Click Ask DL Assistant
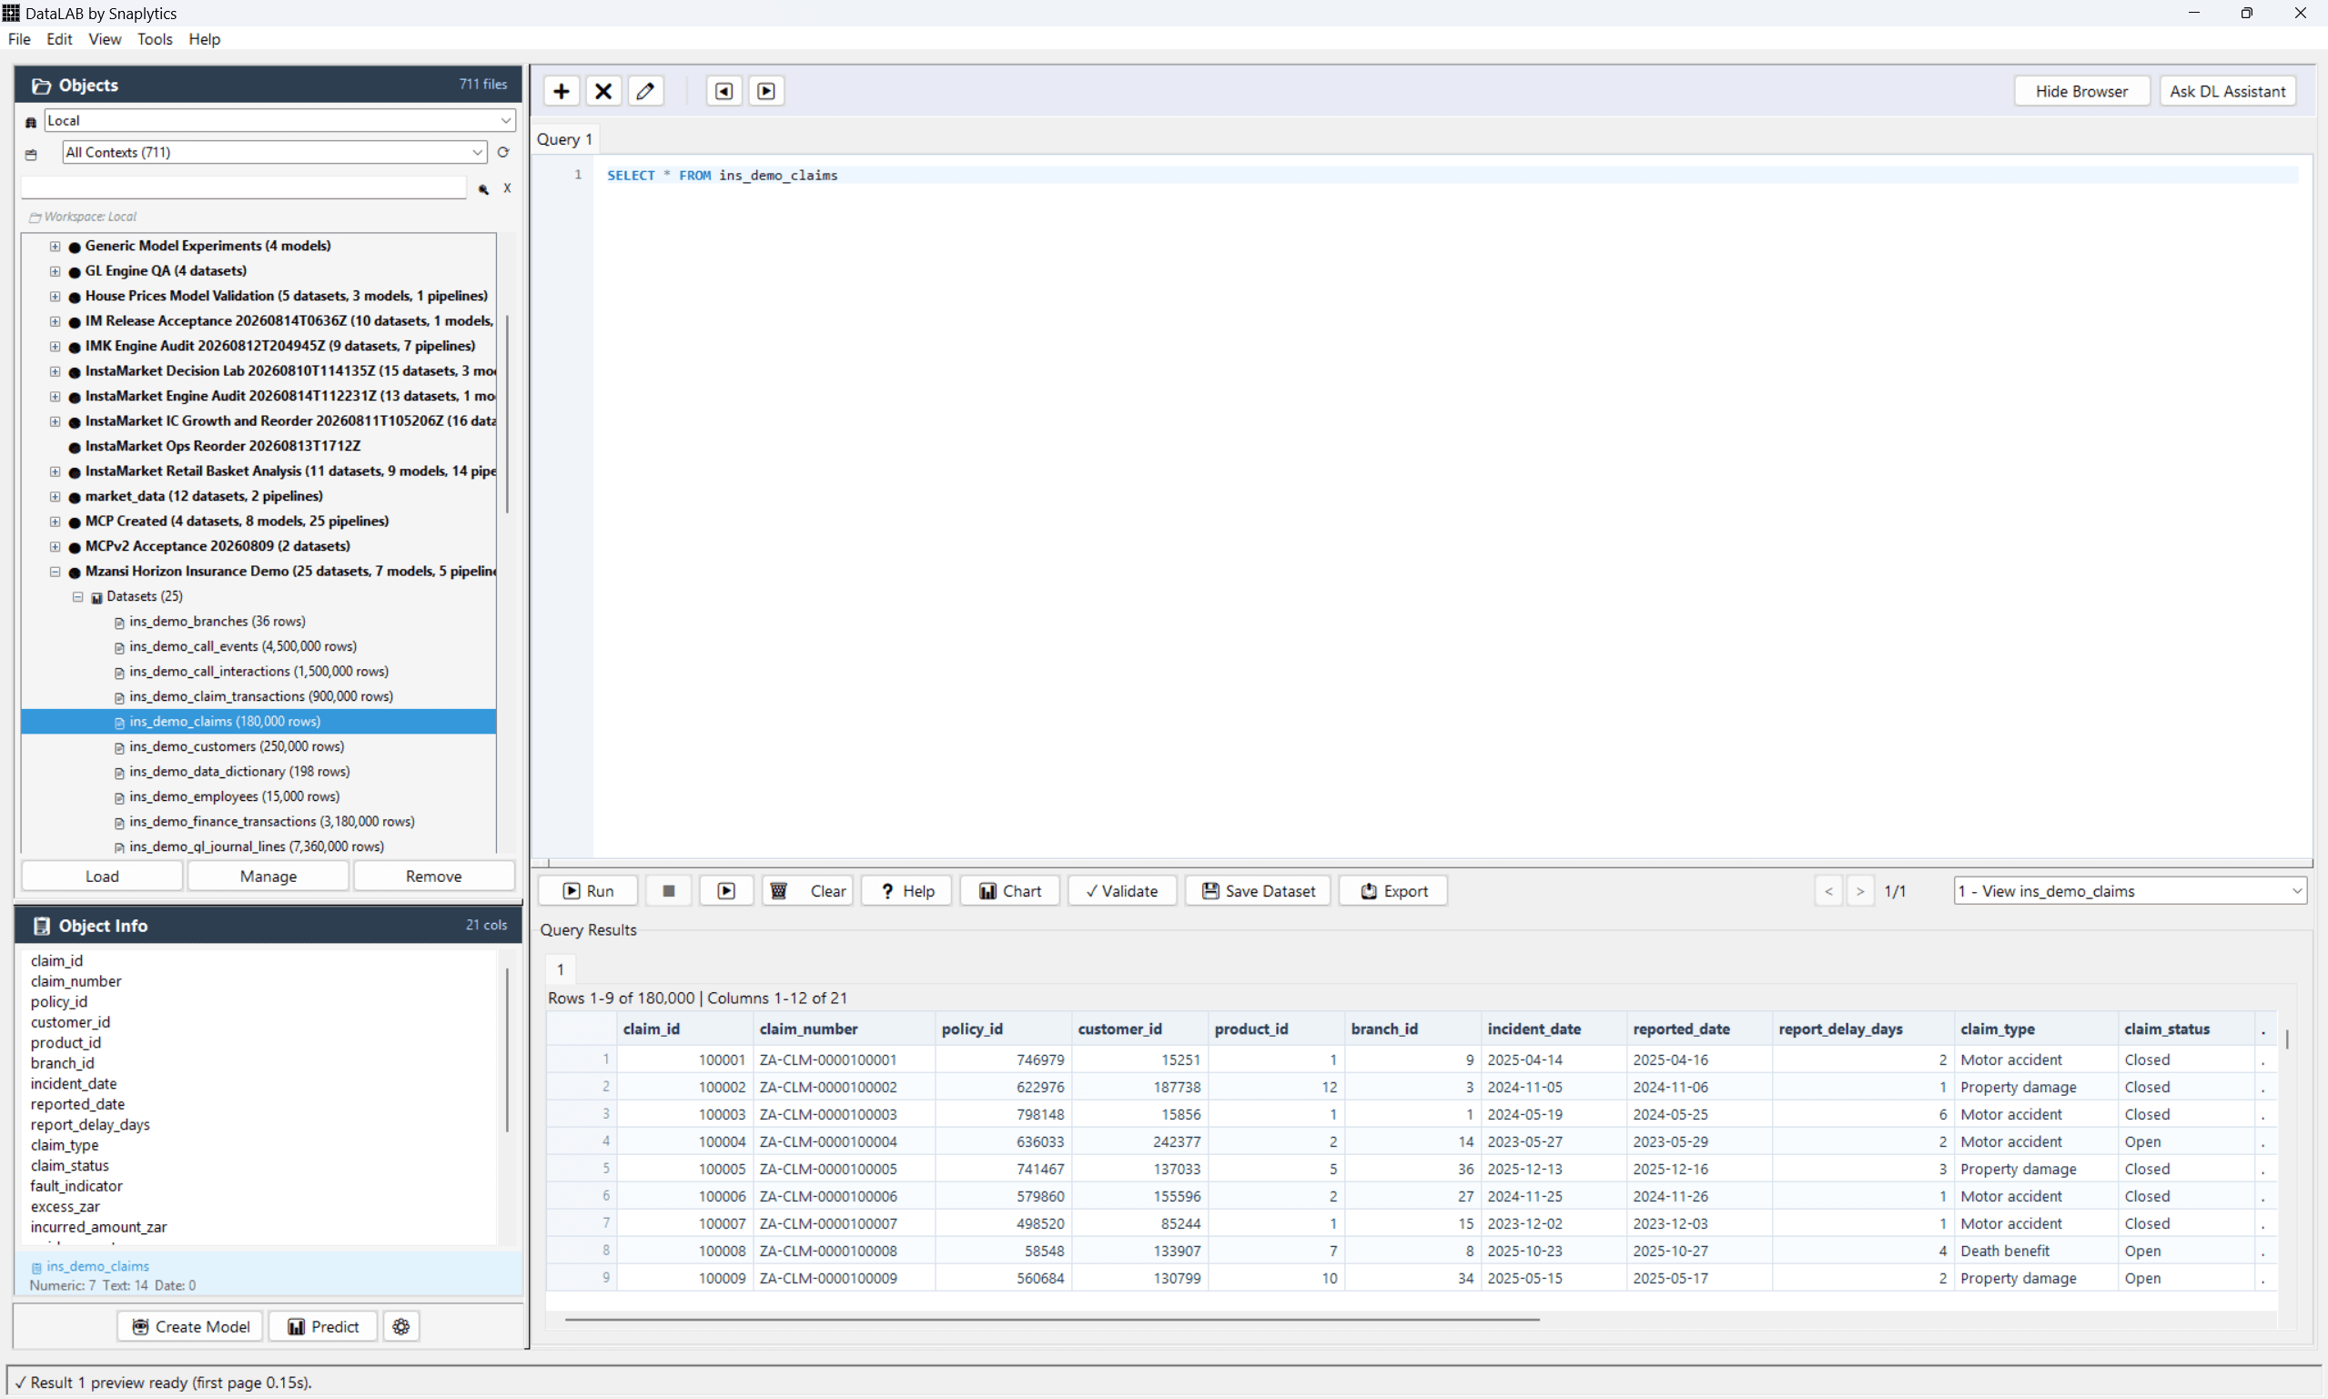The height and width of the screenshot is (1399, 2328). [x=2227, y=91]
